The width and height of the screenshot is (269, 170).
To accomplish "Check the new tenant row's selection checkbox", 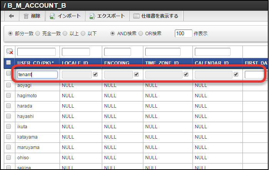I will pyautogui.click(x=8, y=73).
